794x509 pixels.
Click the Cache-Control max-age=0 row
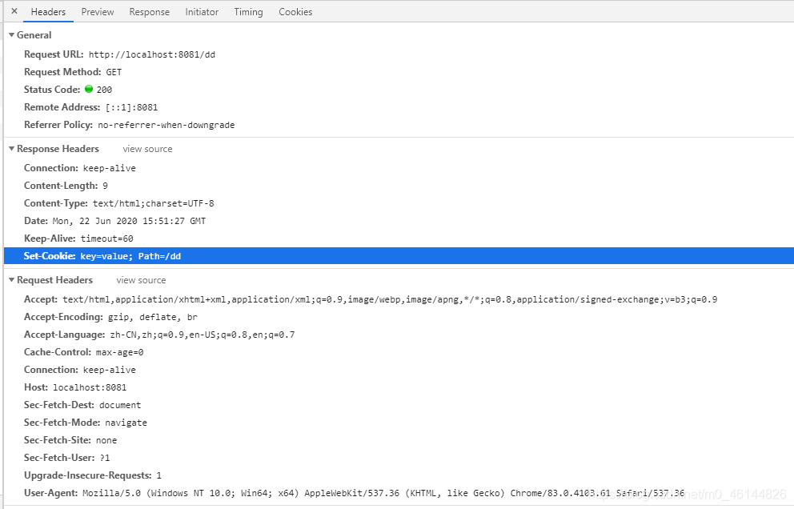(399, 352)
